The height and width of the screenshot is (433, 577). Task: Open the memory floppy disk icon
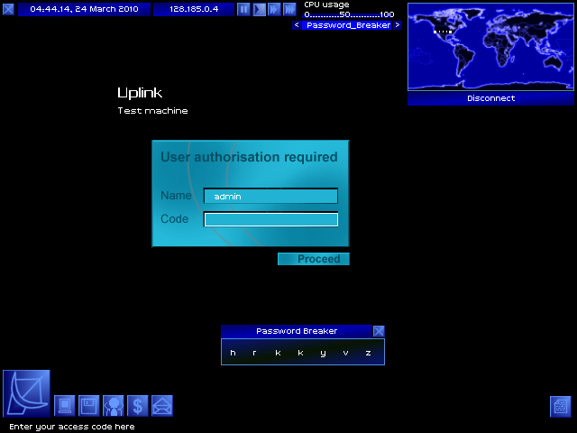[89, 406]
